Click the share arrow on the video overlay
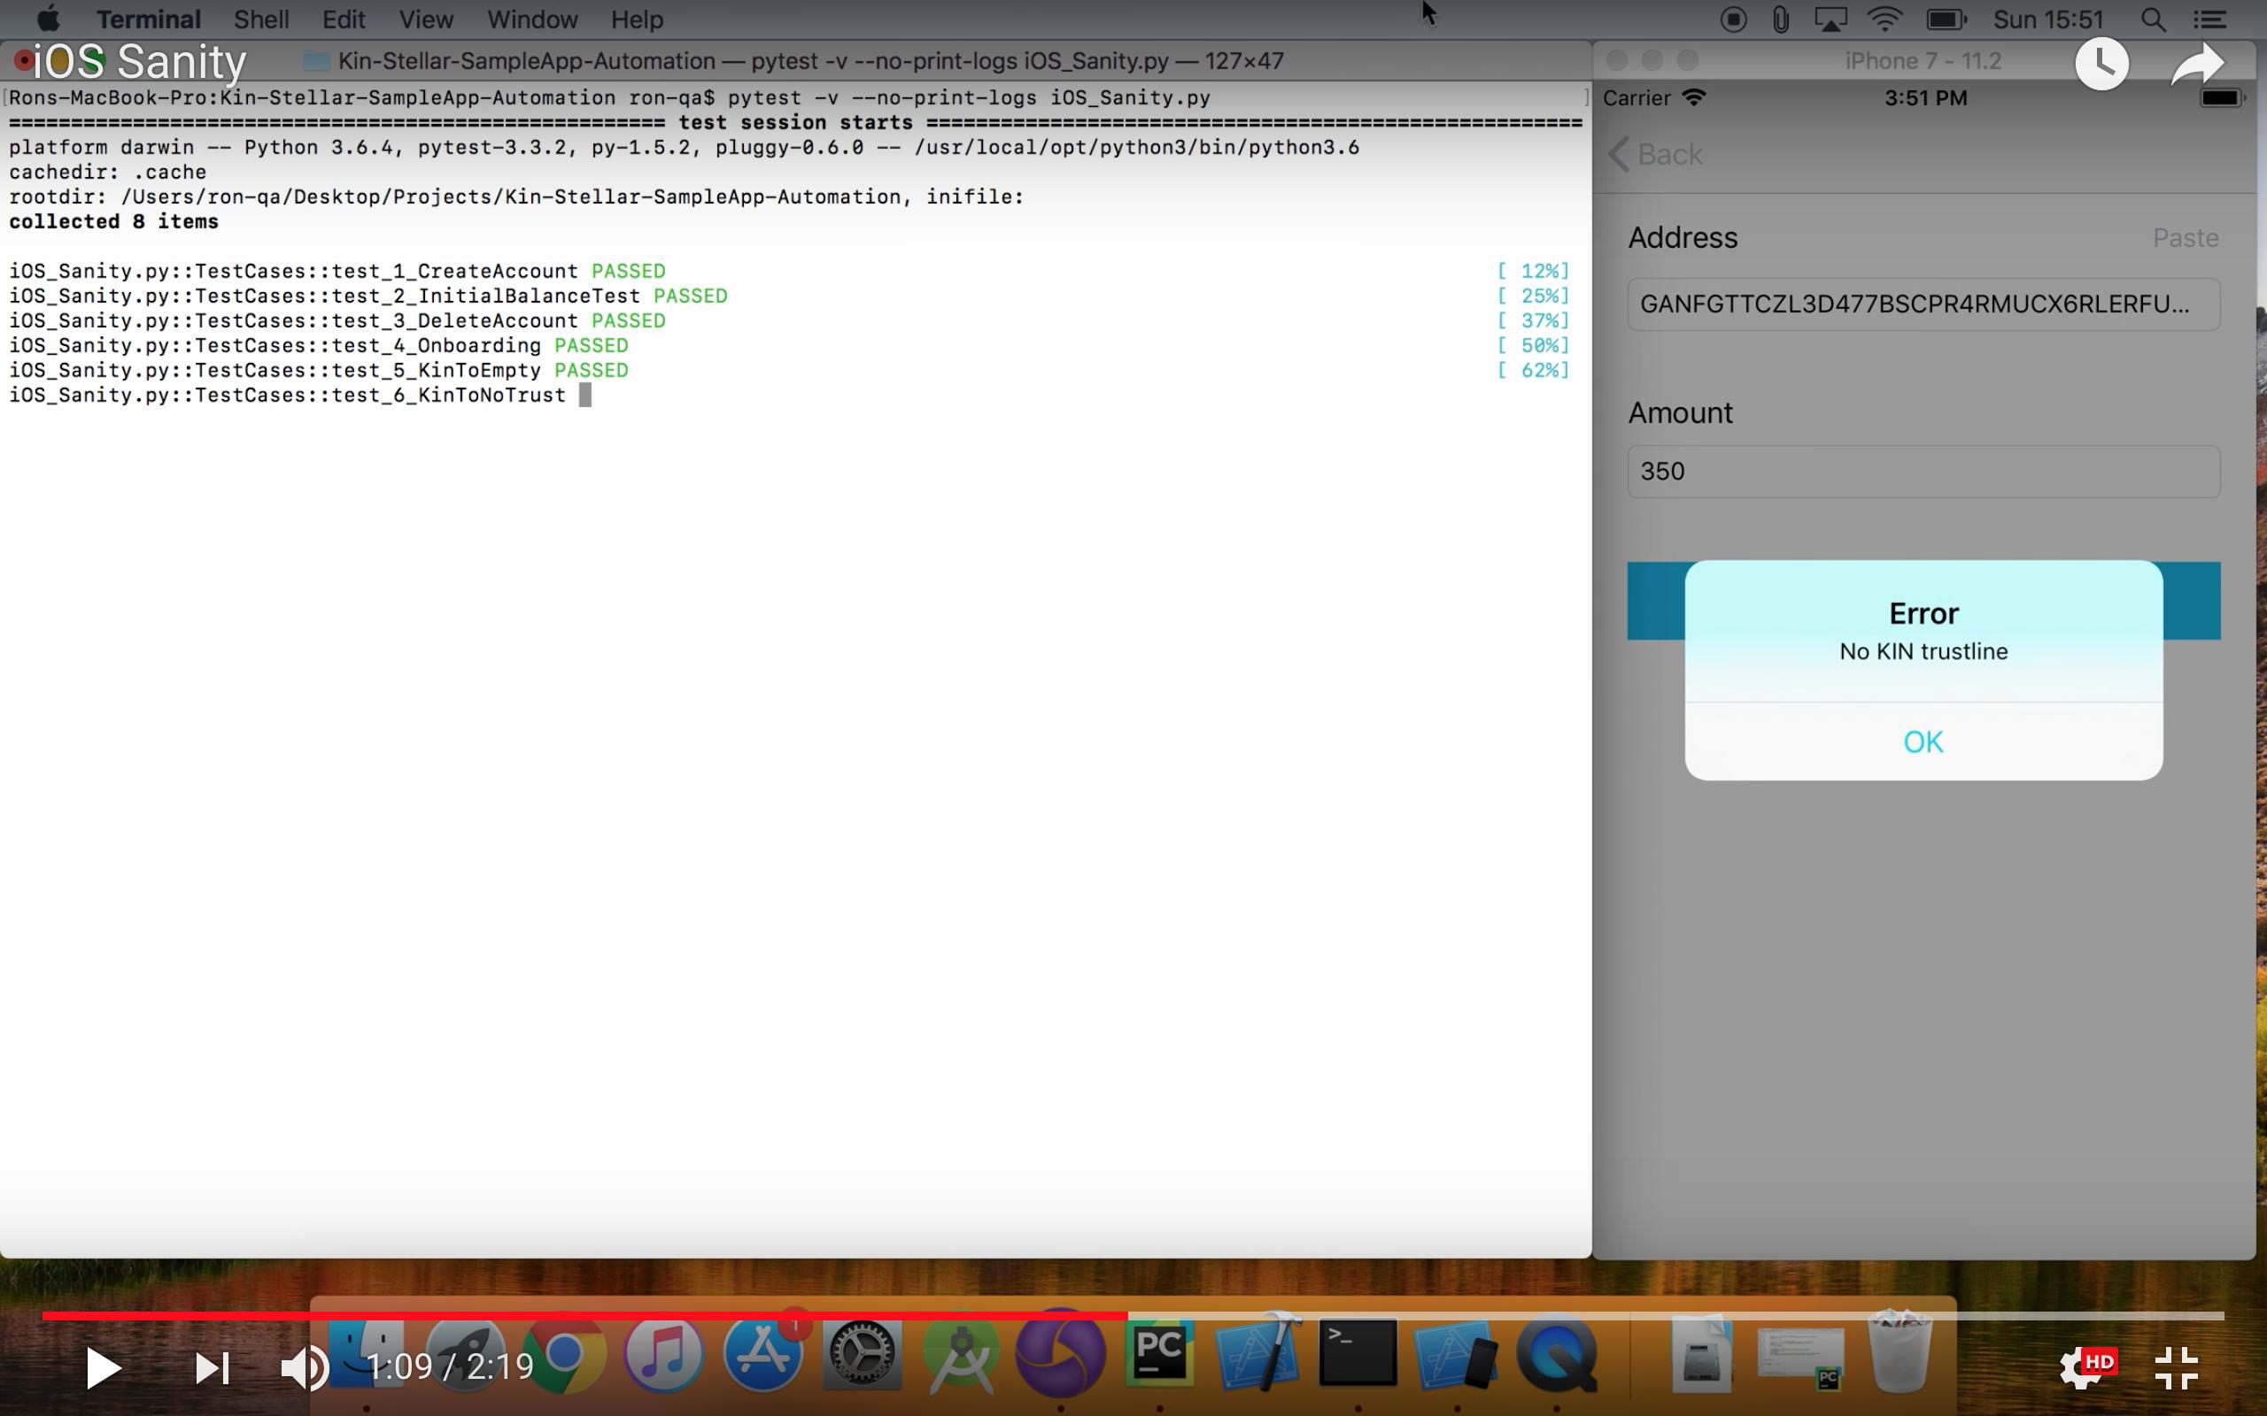The image size is (2267, 1416). point(2197,63)
